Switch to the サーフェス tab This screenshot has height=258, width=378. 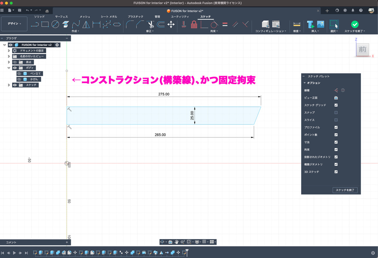click(61, 17)
